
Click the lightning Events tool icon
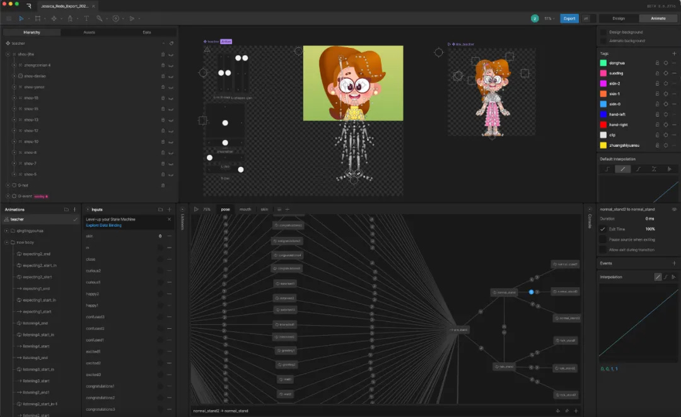[x=116, y=19]
